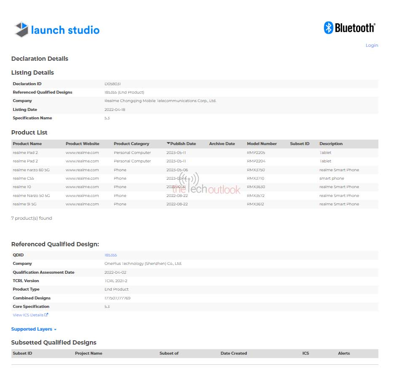Select model number RMP2204
The image size is (402, 388).
tap(256, 161)
